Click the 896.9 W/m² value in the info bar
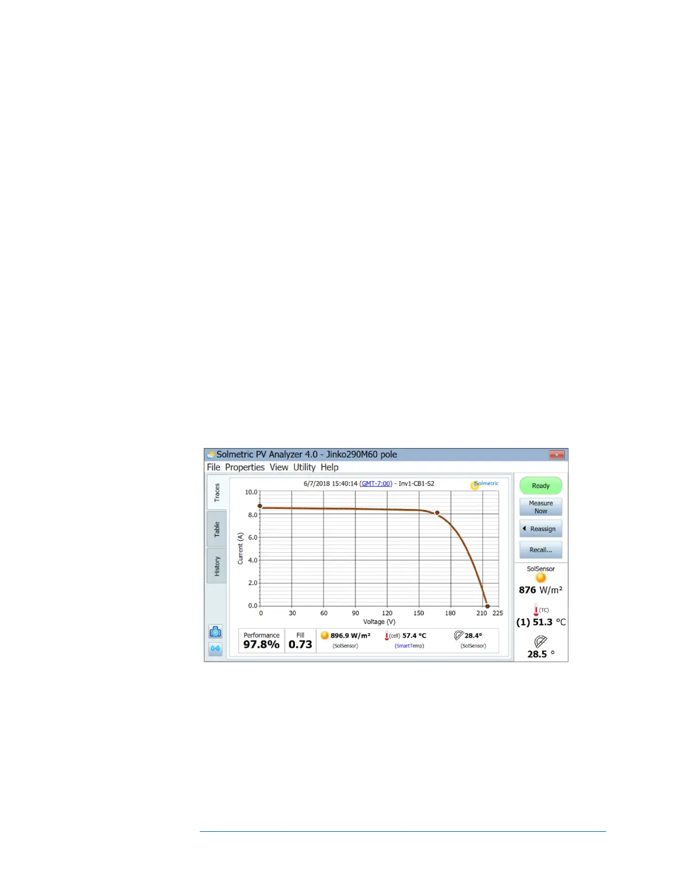The width and height of the screenshot is (685, 886). (350, 635)
